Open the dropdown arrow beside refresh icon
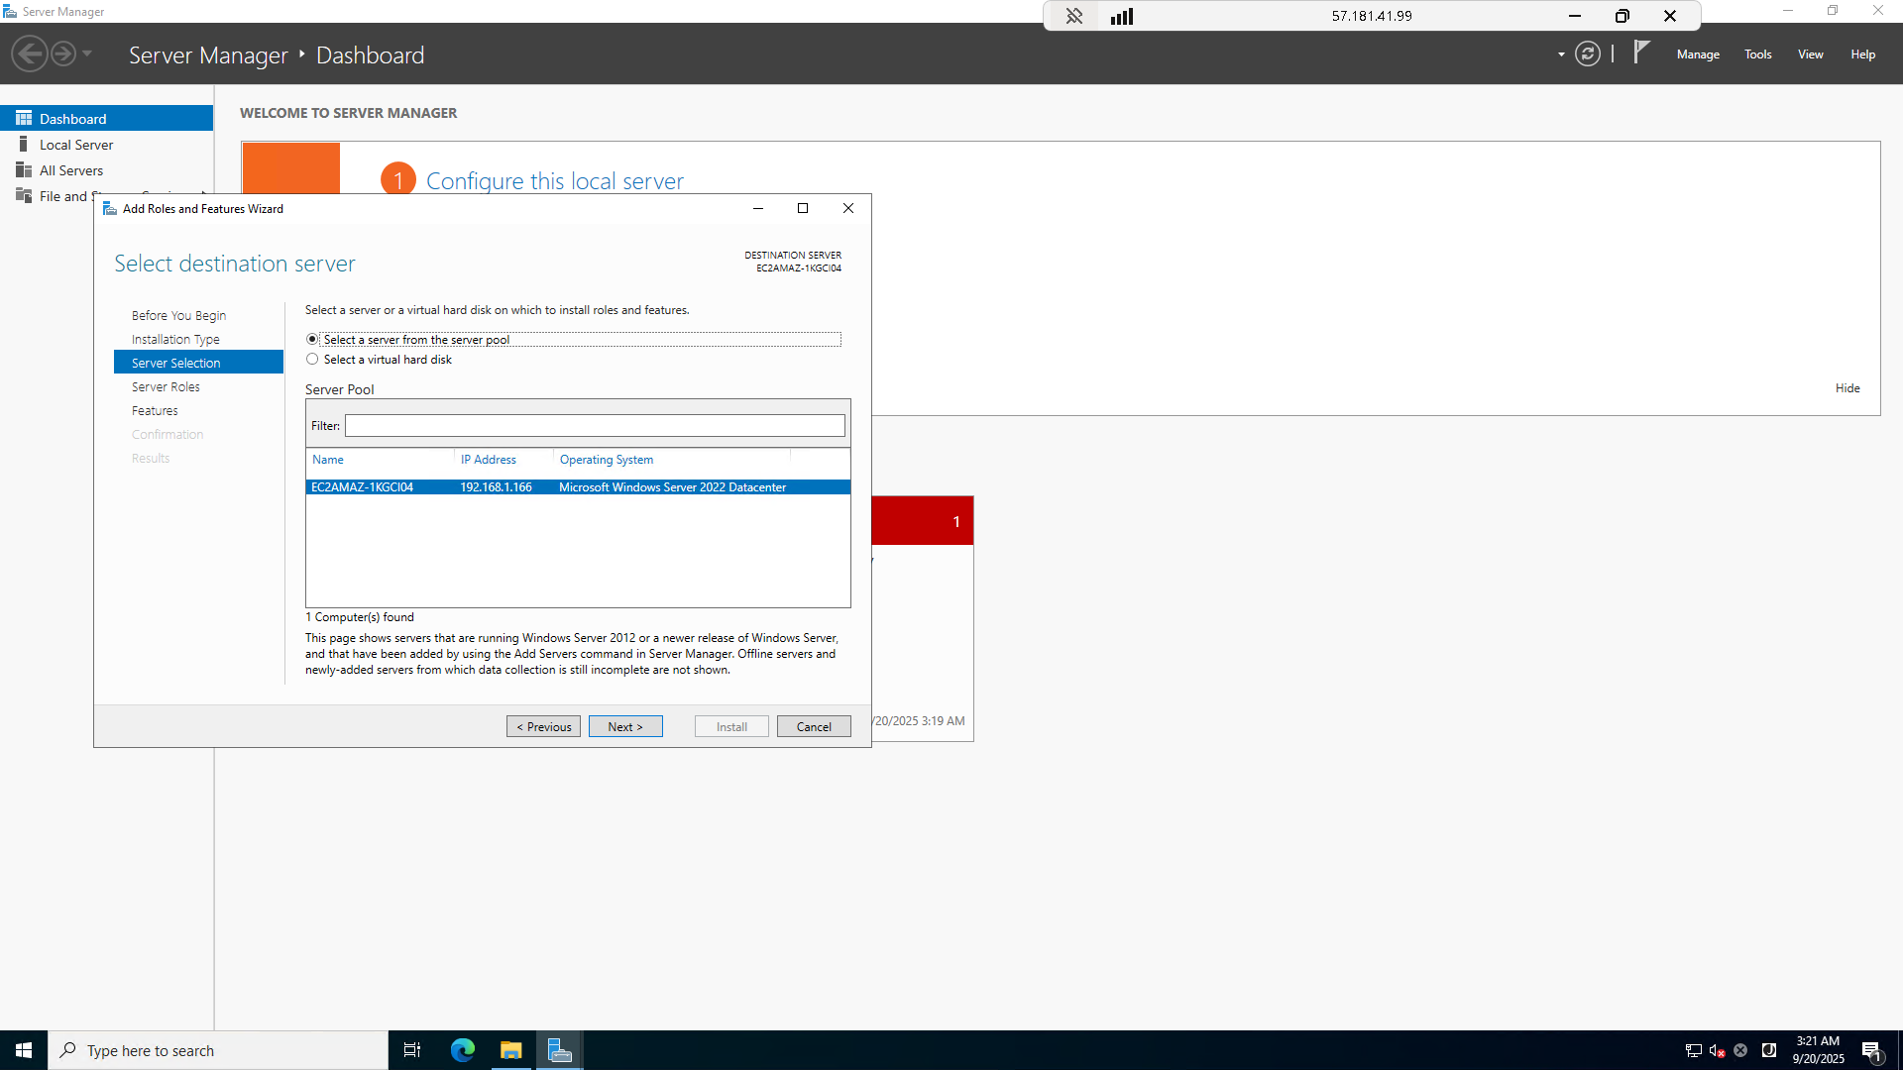The image size is (1903, 1070). pyautogui.click(x=1561, y=54)
